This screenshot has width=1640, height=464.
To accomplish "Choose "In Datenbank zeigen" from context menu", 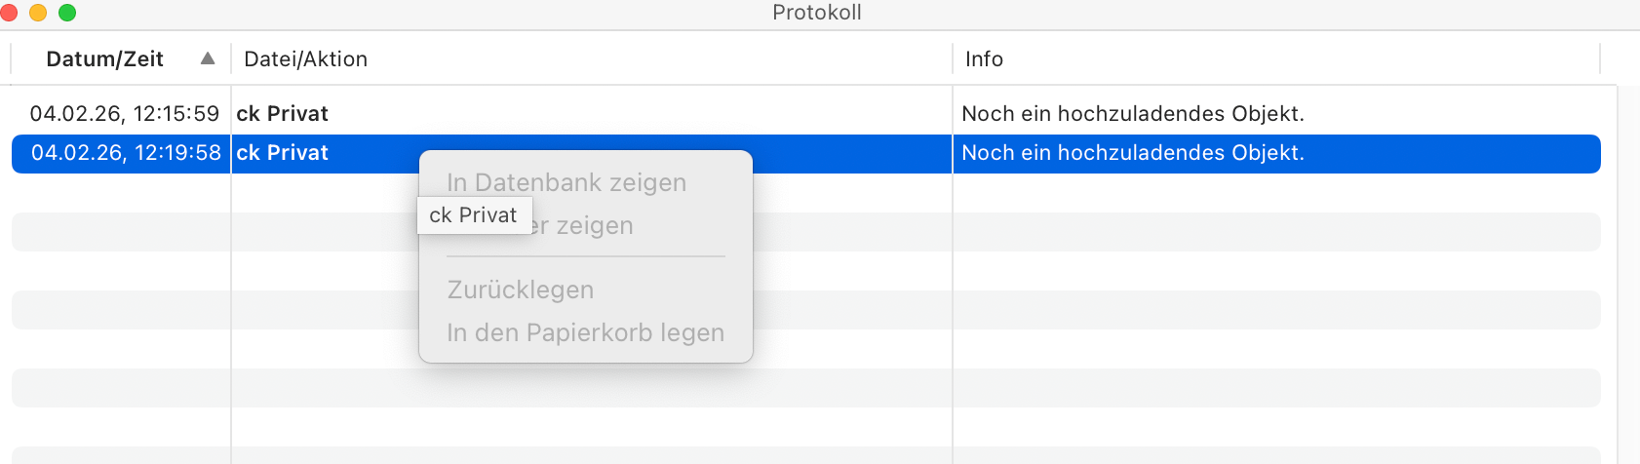I will pyautogui.click(x=566, y=182).
